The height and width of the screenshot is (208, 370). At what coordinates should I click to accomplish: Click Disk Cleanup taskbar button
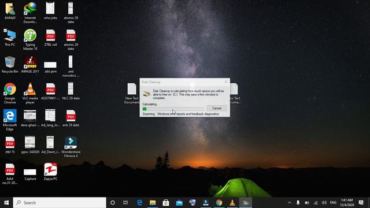tap(245, 203)
